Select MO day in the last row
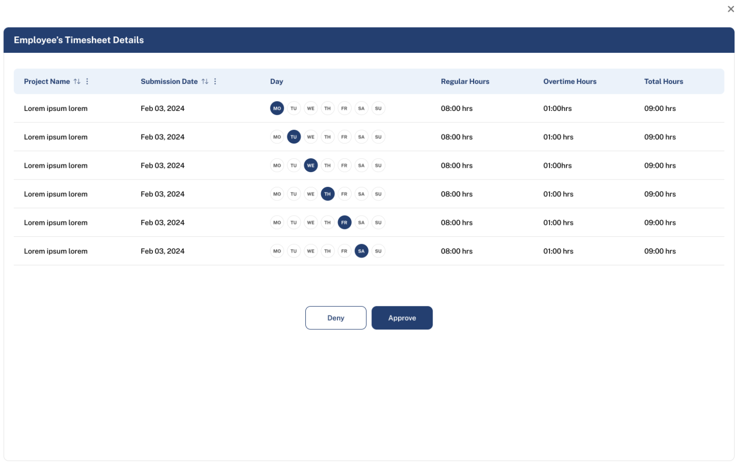 (277, 252)
